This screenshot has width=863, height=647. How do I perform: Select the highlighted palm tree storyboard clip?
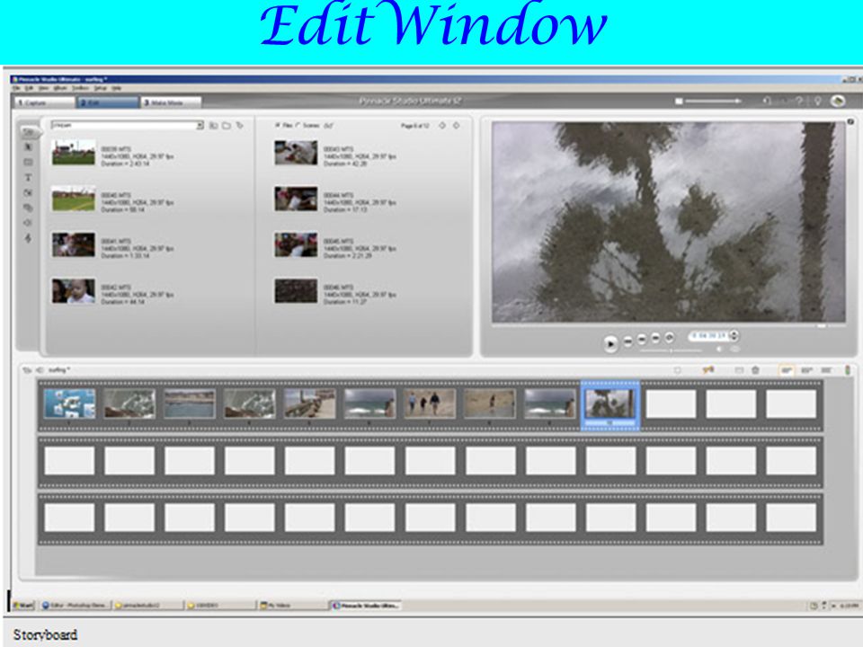coord(610,405)
